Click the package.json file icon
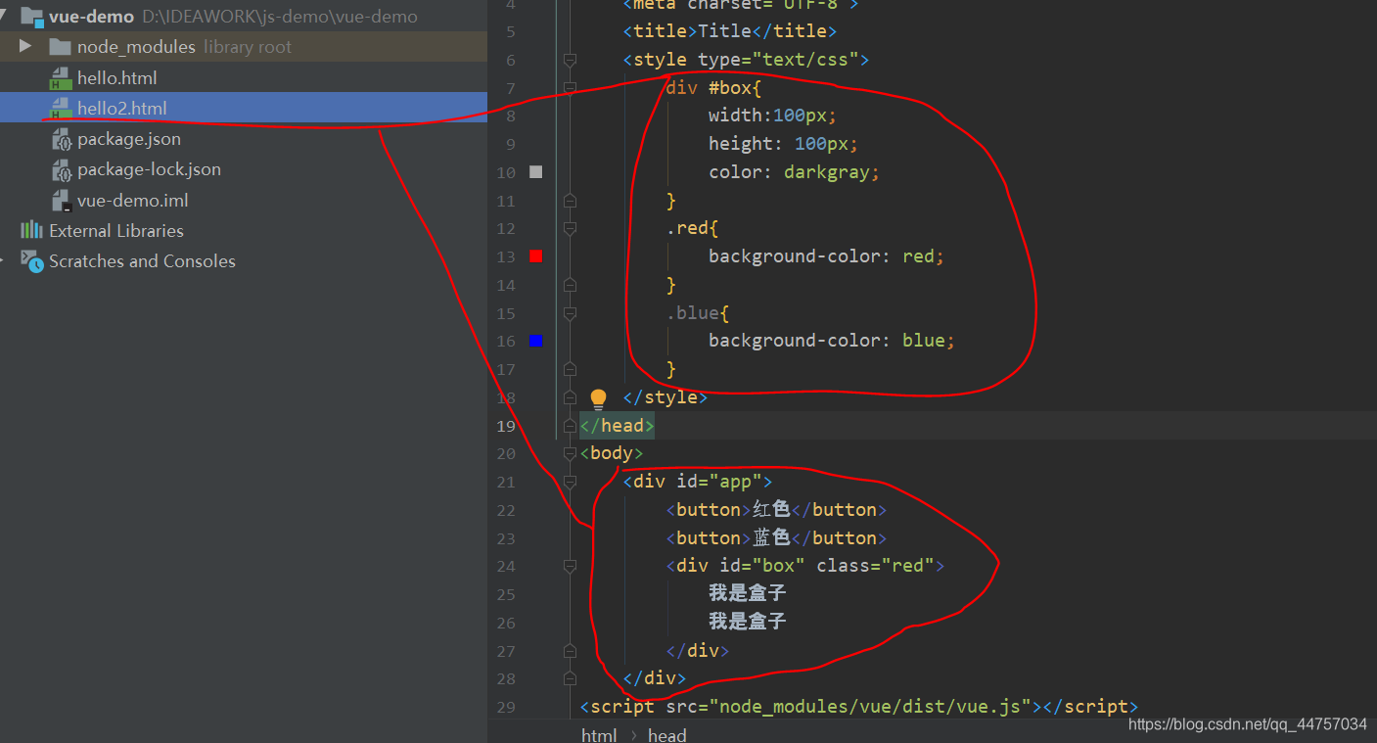 (61, 139)
